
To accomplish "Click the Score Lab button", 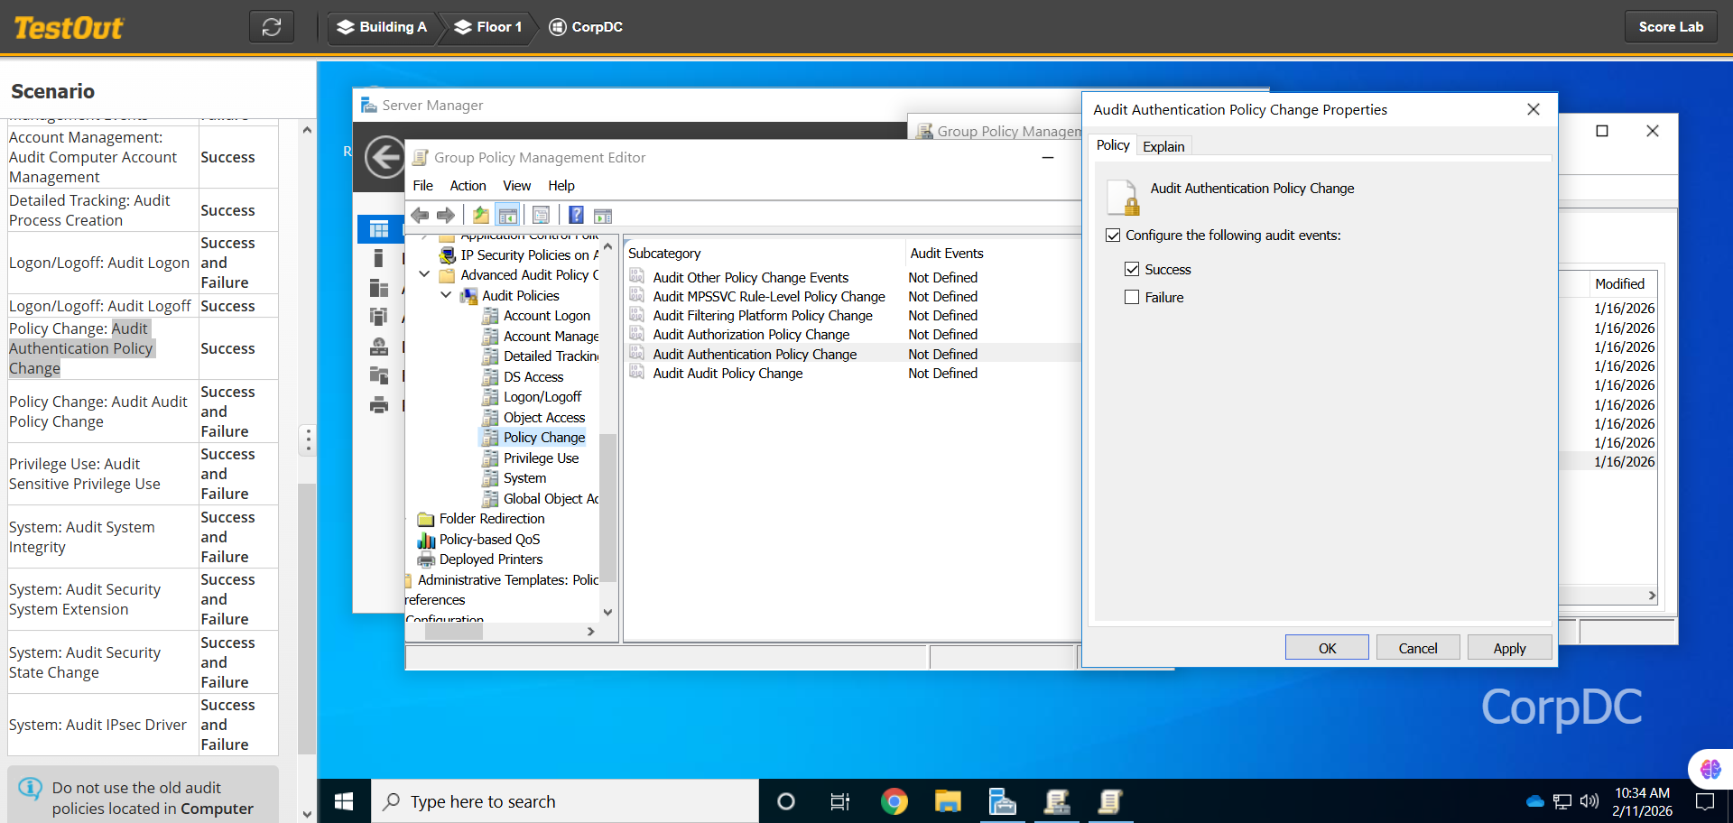I will point(1671,27).
